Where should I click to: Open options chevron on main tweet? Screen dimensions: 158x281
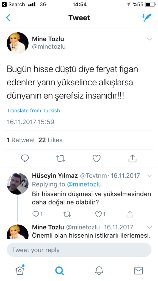pyautogui.click(x=149, y=39)
